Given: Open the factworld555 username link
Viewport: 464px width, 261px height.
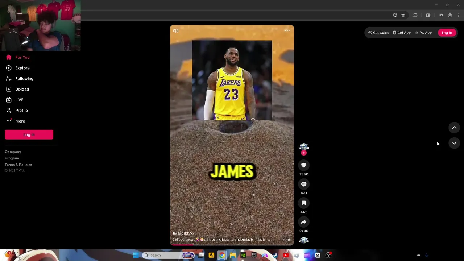Looking at the screenshot, I should pyautogui.click(x=183, y=233).
